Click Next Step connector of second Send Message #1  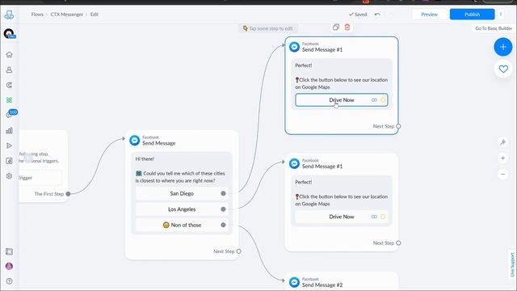pos(398,243)
